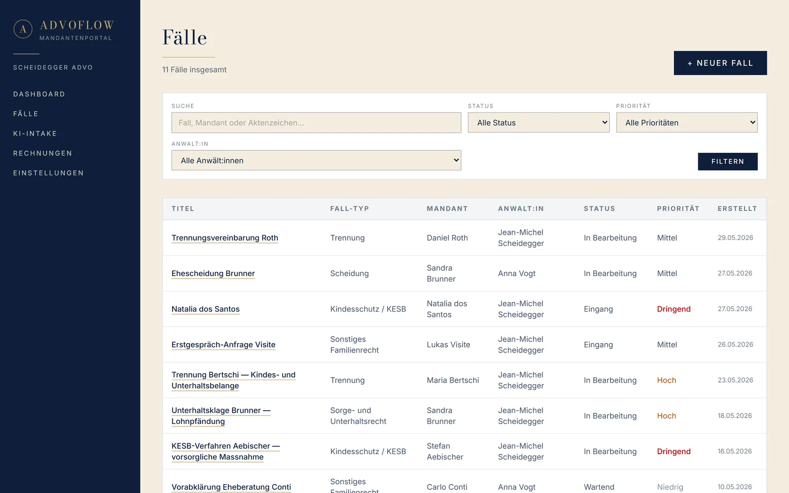The height and width of the screenshot is (493, 789).
Task: Click Wartend status in Conti row
Action: 599,487
